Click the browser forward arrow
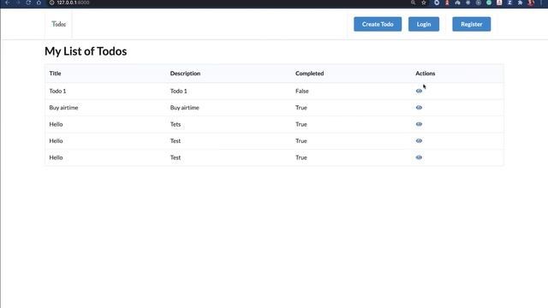 18,3
